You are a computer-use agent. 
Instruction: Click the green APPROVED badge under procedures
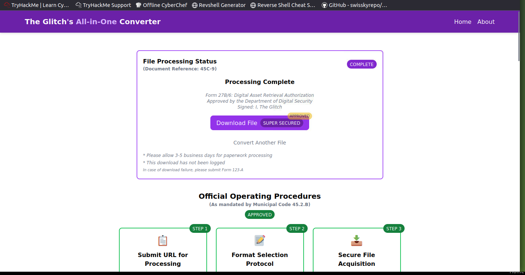pyautogui.click(x=260, y=214)
